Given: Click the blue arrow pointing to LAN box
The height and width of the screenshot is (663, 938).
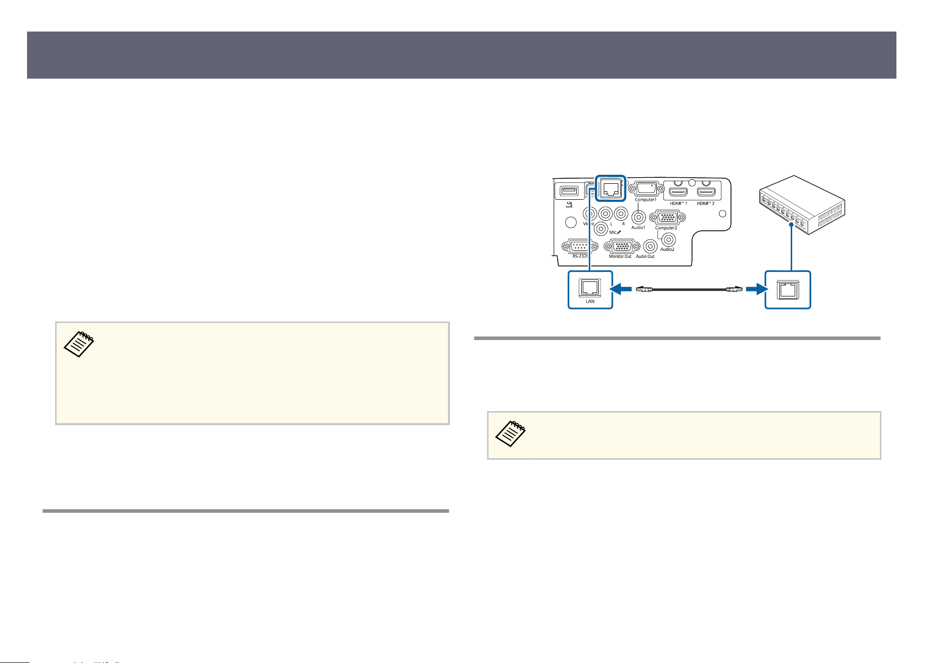Looking at the screenshot, I should (x=620, y=289).
